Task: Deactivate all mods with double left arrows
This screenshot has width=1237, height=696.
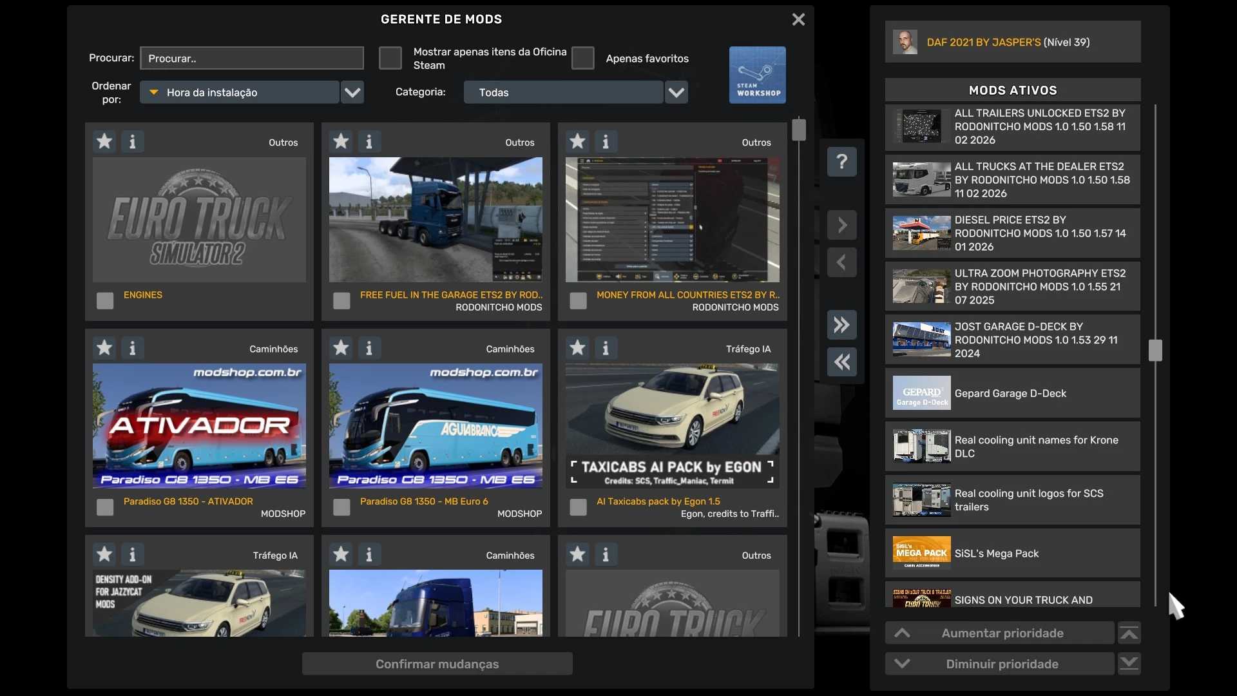Action: [x=841, y=362]
